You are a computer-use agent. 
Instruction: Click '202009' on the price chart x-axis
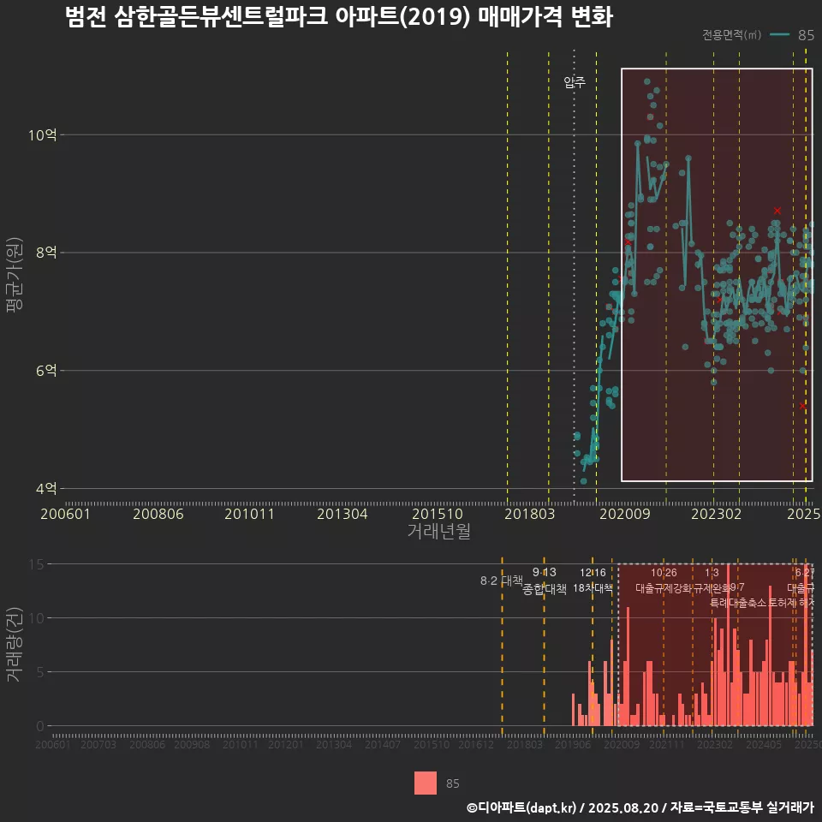pos(625,514)
